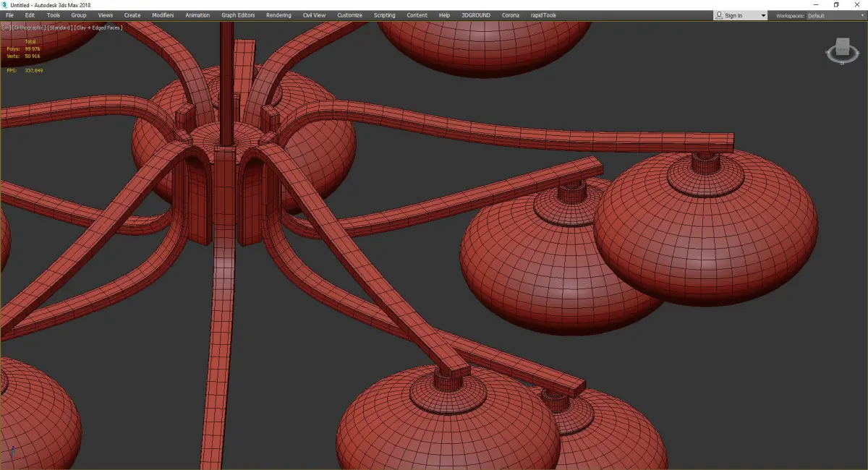Image resolution: width=868 pixels, height=470 pixels.
Task: Click the ViewCube compass ring
Action: point(842,59)
